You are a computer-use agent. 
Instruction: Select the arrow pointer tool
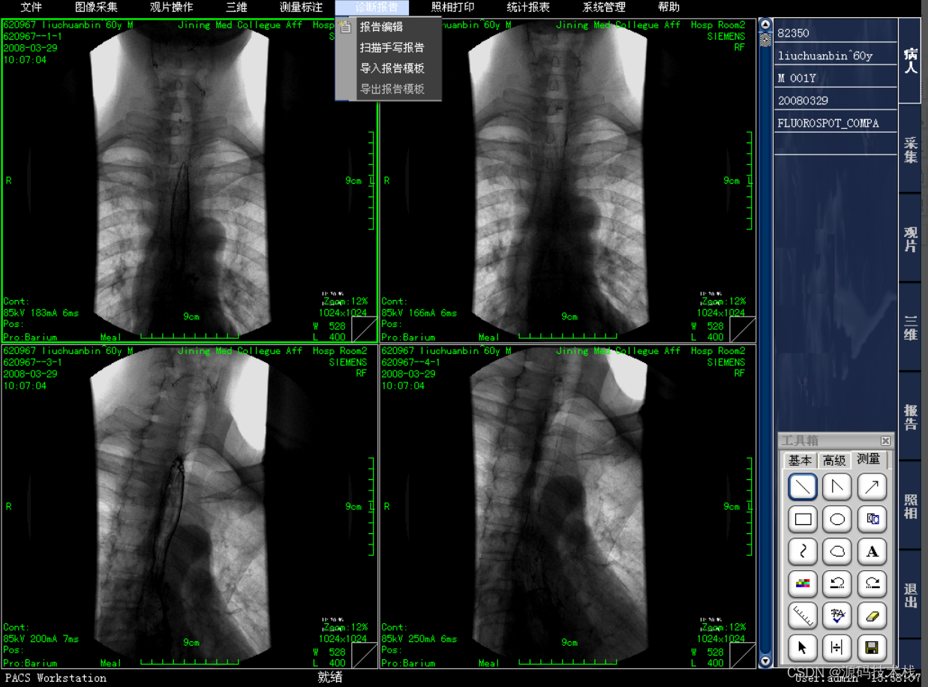pyautogui.click(x=803, y=647)
